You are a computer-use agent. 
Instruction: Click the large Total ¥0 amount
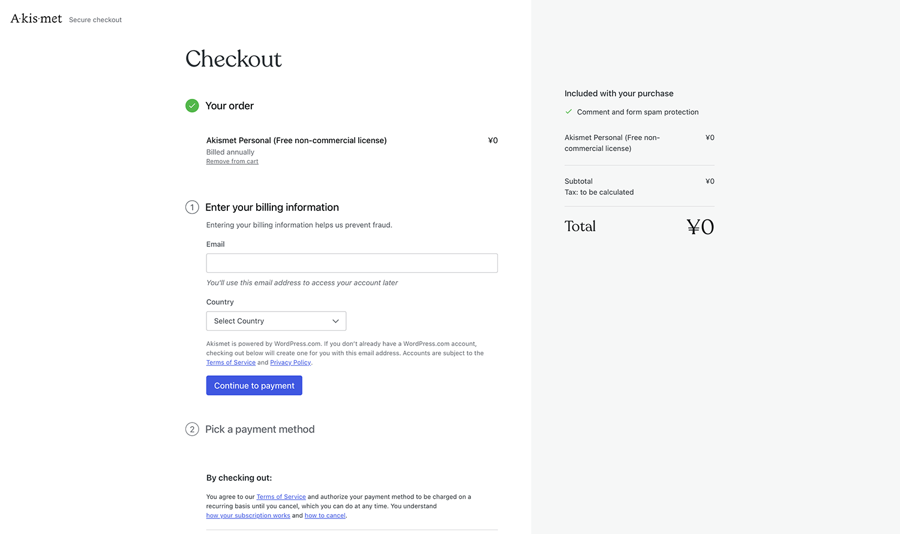700,227
